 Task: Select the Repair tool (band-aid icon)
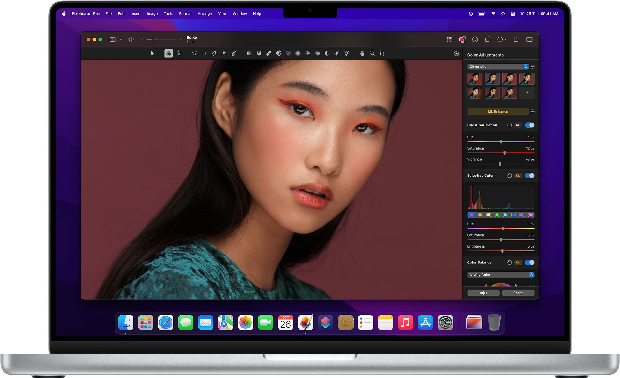[269, 53]
